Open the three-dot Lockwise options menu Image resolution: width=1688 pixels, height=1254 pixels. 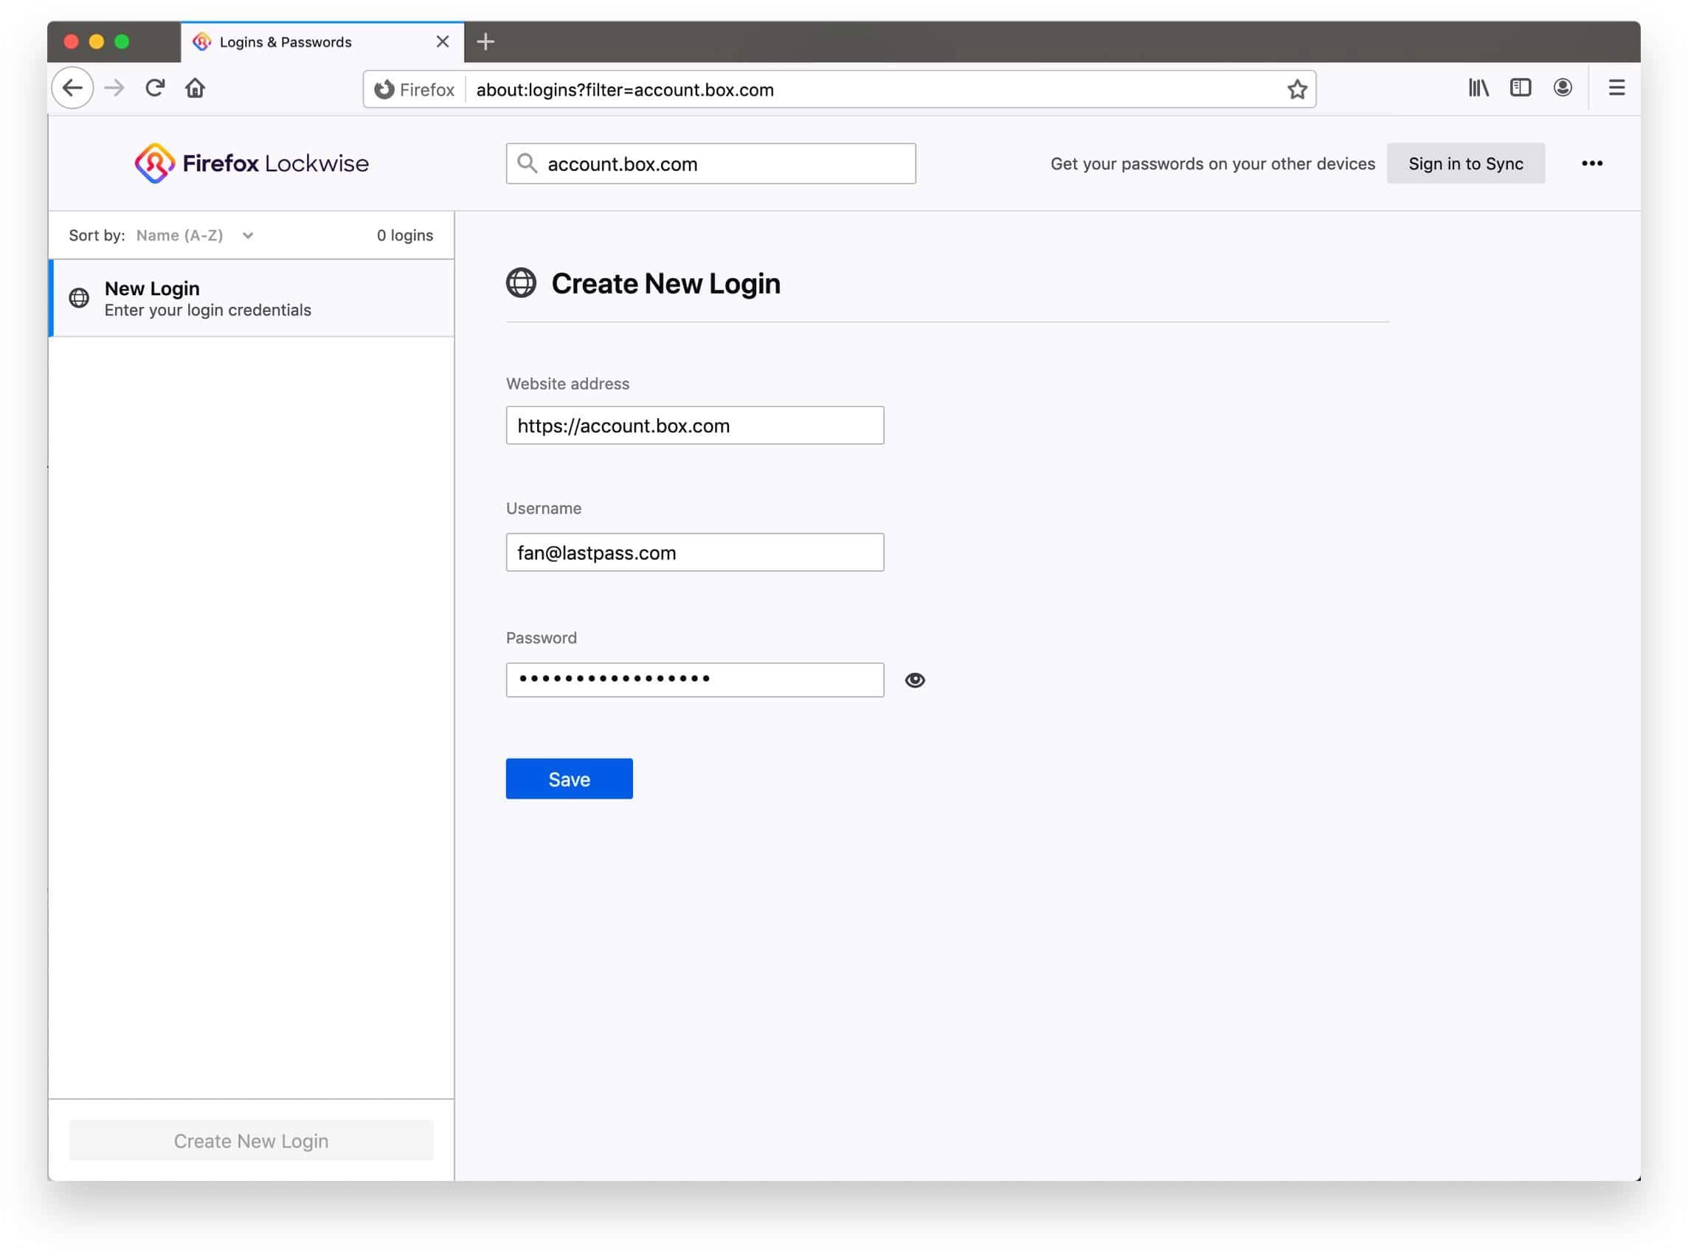(1591, 163)
